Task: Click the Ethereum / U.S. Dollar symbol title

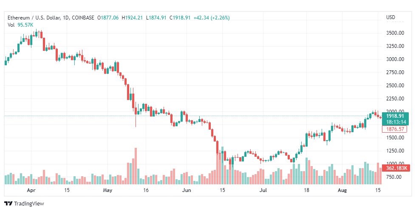Action: [34, 18]
